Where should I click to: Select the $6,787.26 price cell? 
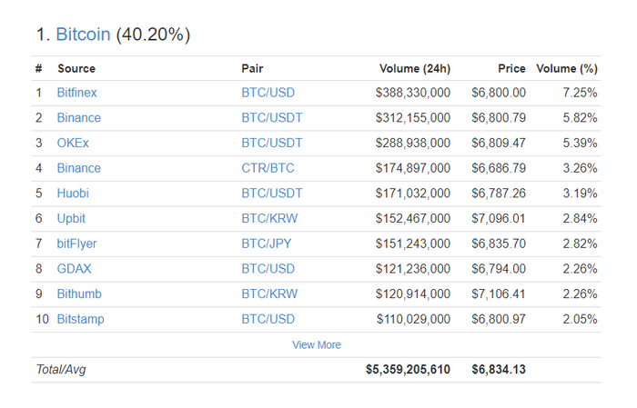(499, 193)
